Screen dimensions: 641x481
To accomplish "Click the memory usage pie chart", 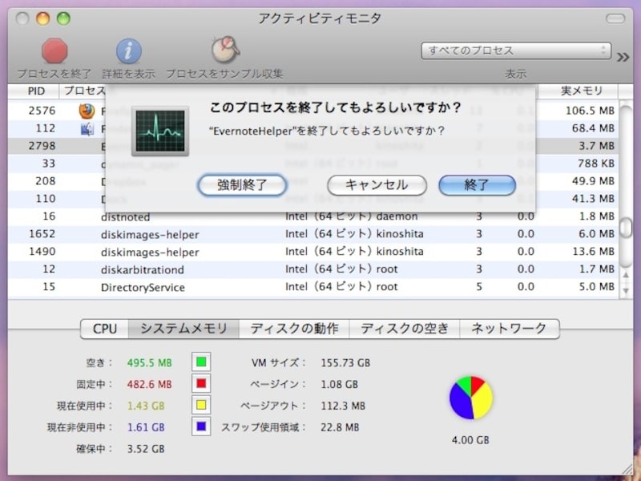I will coord(470,398).
